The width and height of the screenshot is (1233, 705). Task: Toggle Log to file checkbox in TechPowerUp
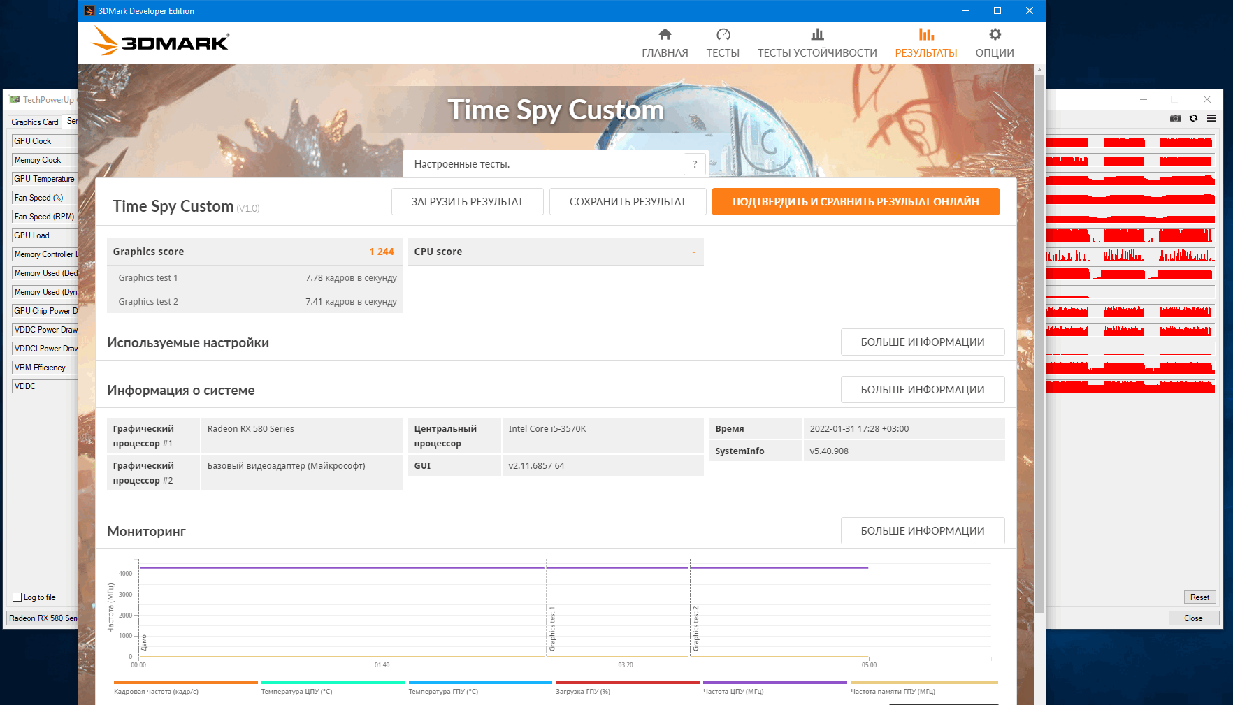[x=17, y=597]
